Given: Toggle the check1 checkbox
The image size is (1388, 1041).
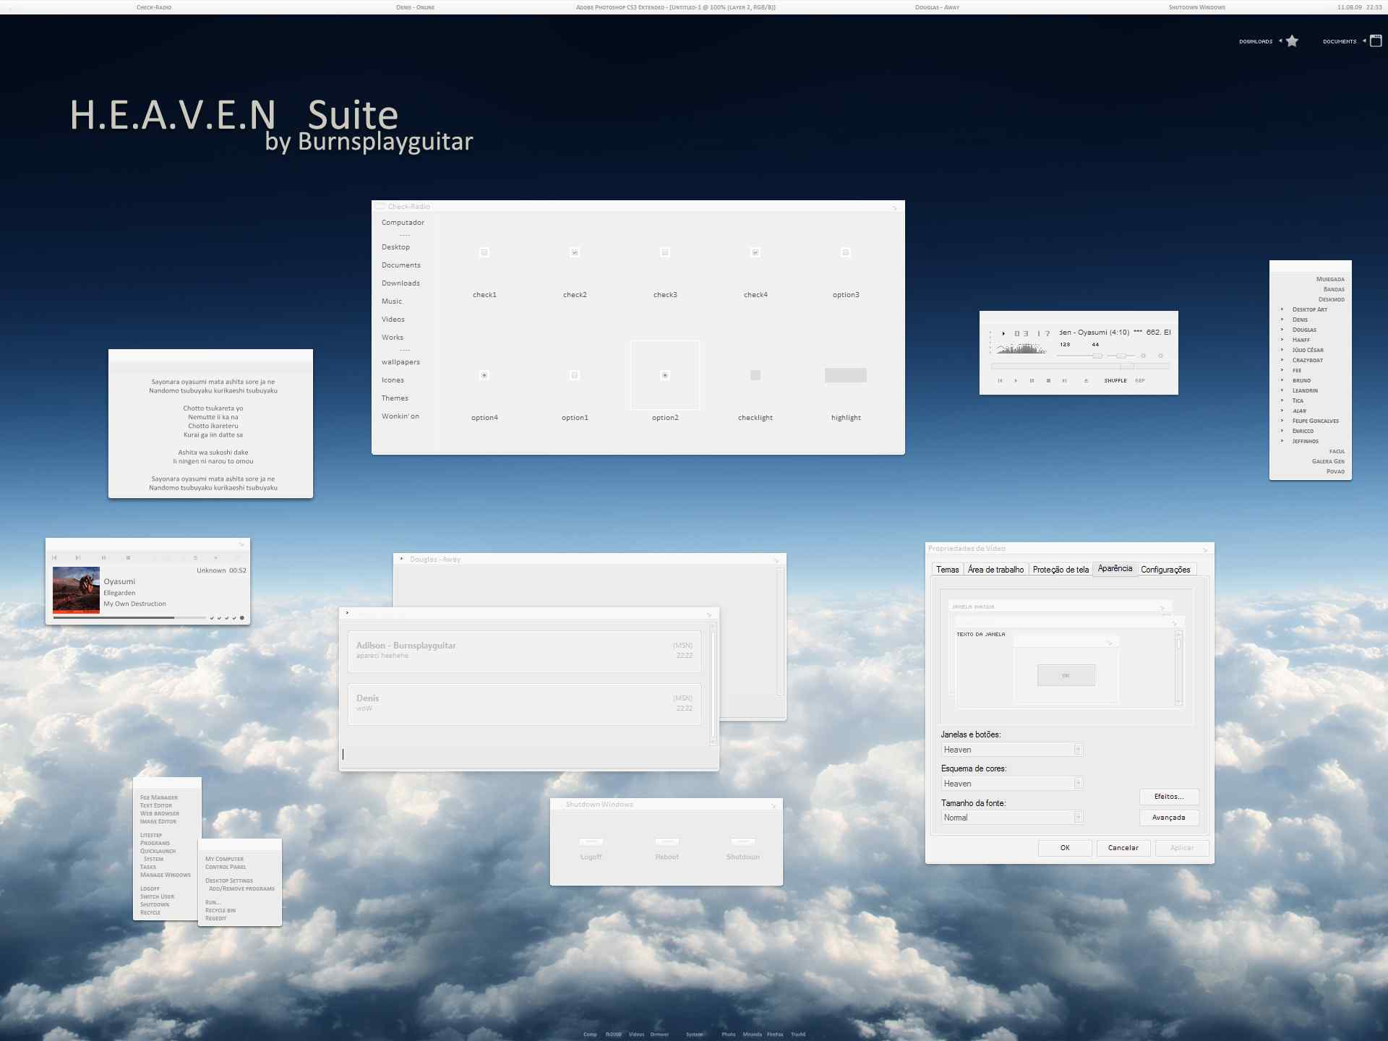Looking at the screenshot, I should 484,252.
